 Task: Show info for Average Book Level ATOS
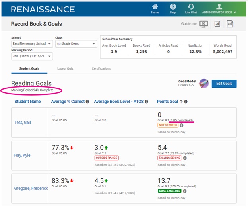(147, 102)
